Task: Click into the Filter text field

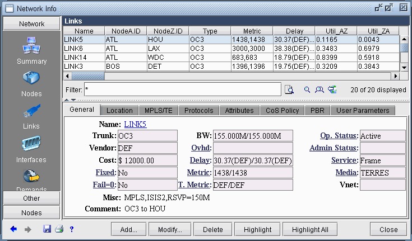Action: (182, 89)
